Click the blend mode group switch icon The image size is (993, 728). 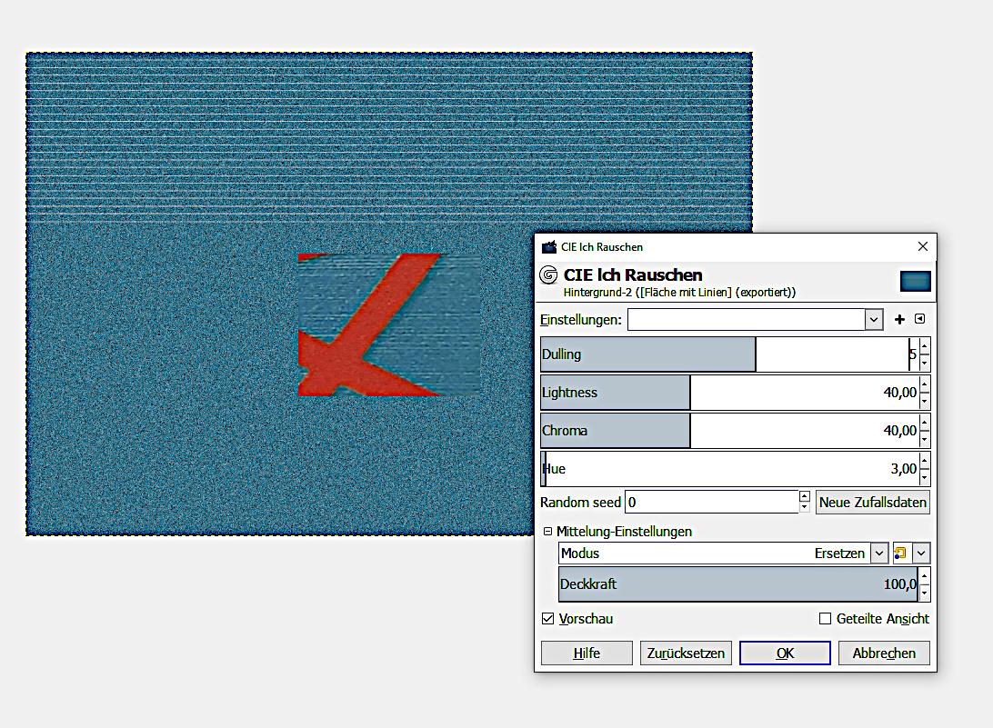(x=900, y=553)
